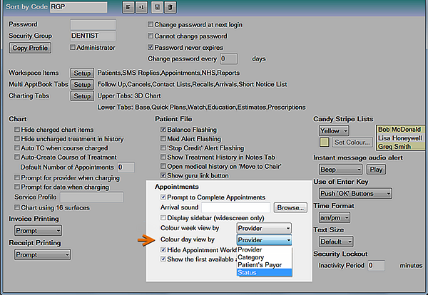Screen dimensions: 428x295
Task: Choose Category from the open dropdown list
Action: tap(264, 257)
